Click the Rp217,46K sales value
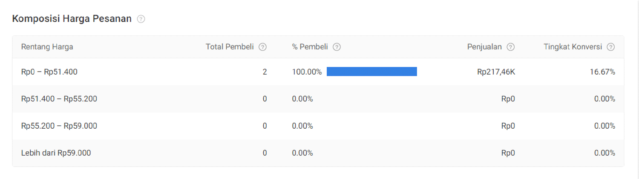This screenshot has height=179, width=639. click(x=496, y=72)
